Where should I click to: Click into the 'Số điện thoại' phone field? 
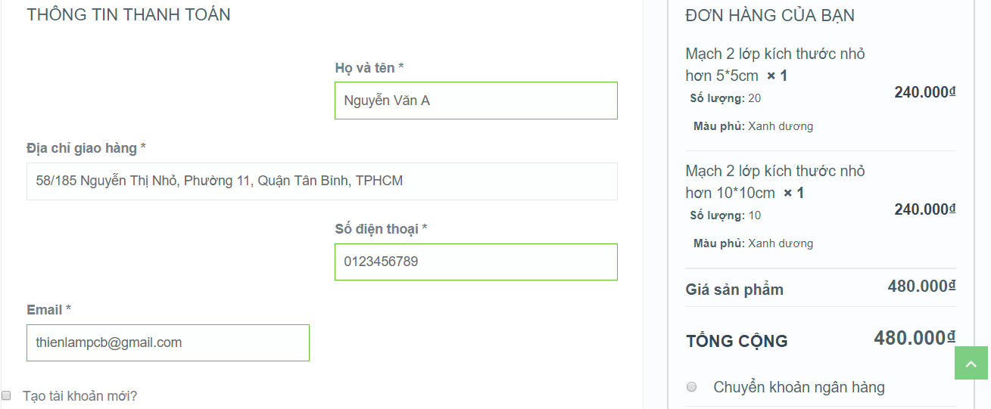[x=475, y=262]
